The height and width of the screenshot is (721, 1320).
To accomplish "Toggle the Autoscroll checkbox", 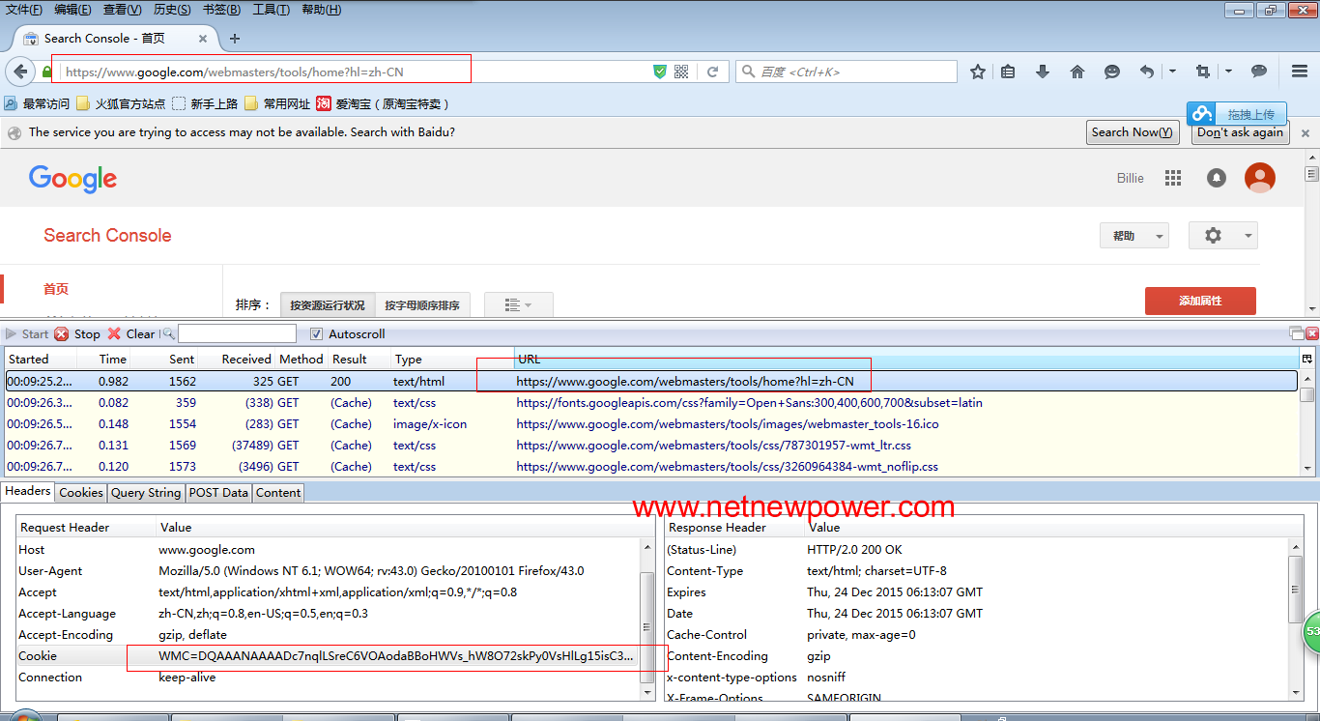I will [x=317, y=333].
